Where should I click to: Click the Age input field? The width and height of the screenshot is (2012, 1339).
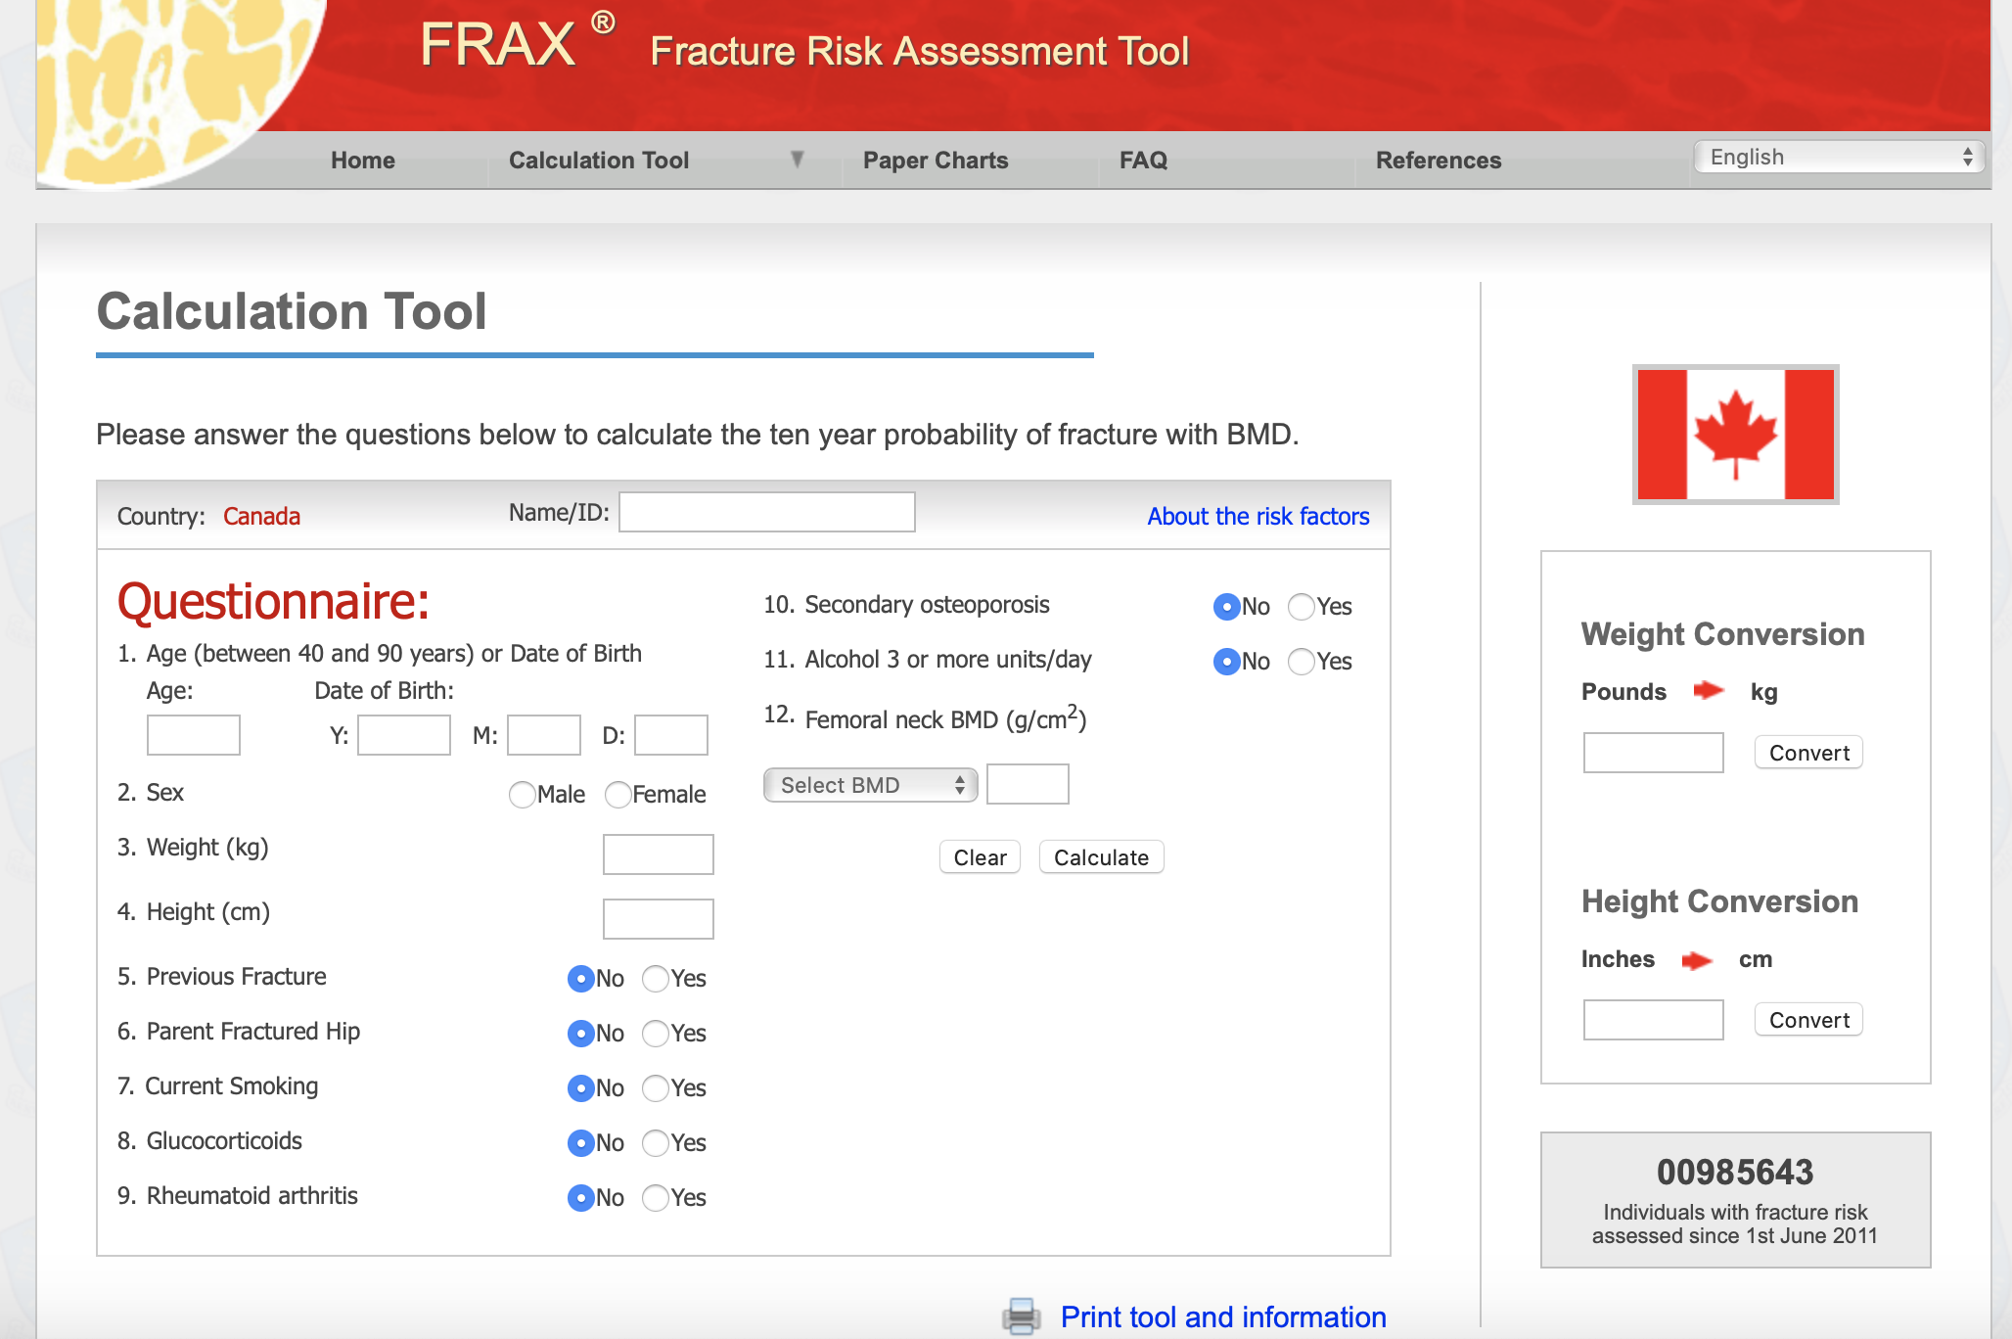click(x=194, y=735)
